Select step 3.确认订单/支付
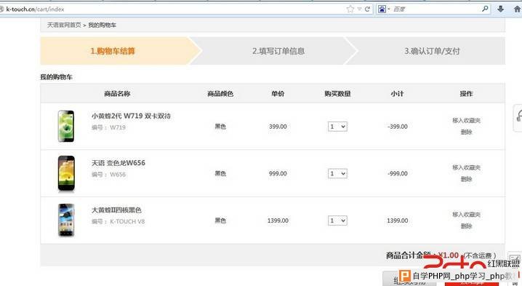Screen dimensions: 522x286 pos(432,51)
